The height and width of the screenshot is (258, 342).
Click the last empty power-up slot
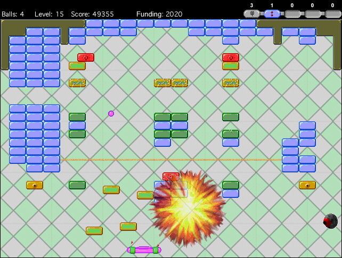coord(333,14)
